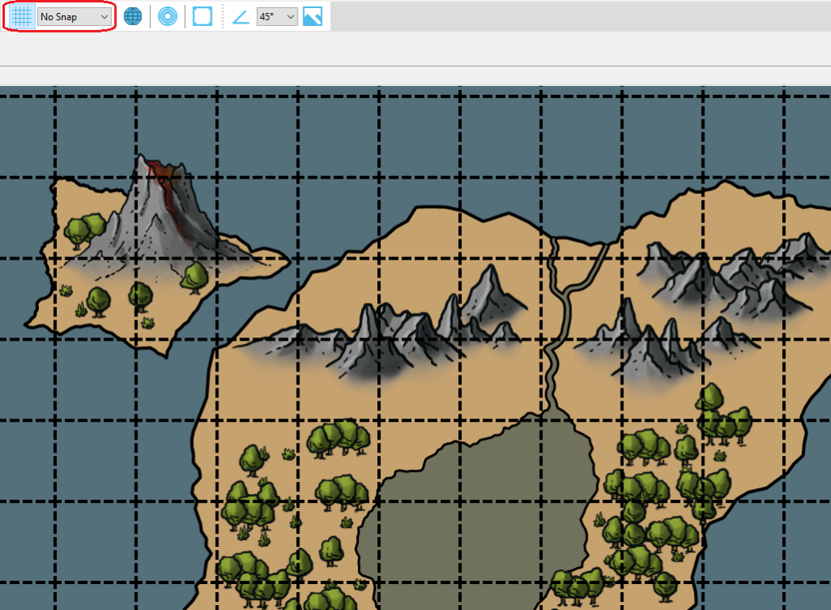Click the globe projection icon

click(x=132, y=16)
